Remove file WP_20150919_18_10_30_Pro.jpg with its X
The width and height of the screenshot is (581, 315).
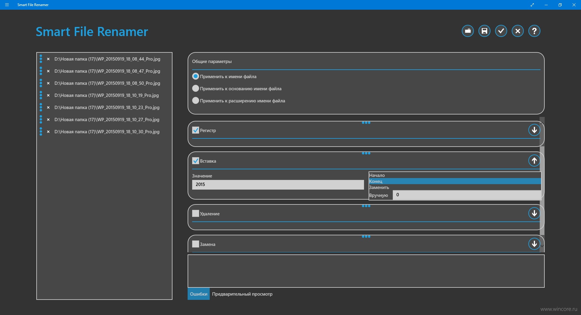click(x=48, y=132)
